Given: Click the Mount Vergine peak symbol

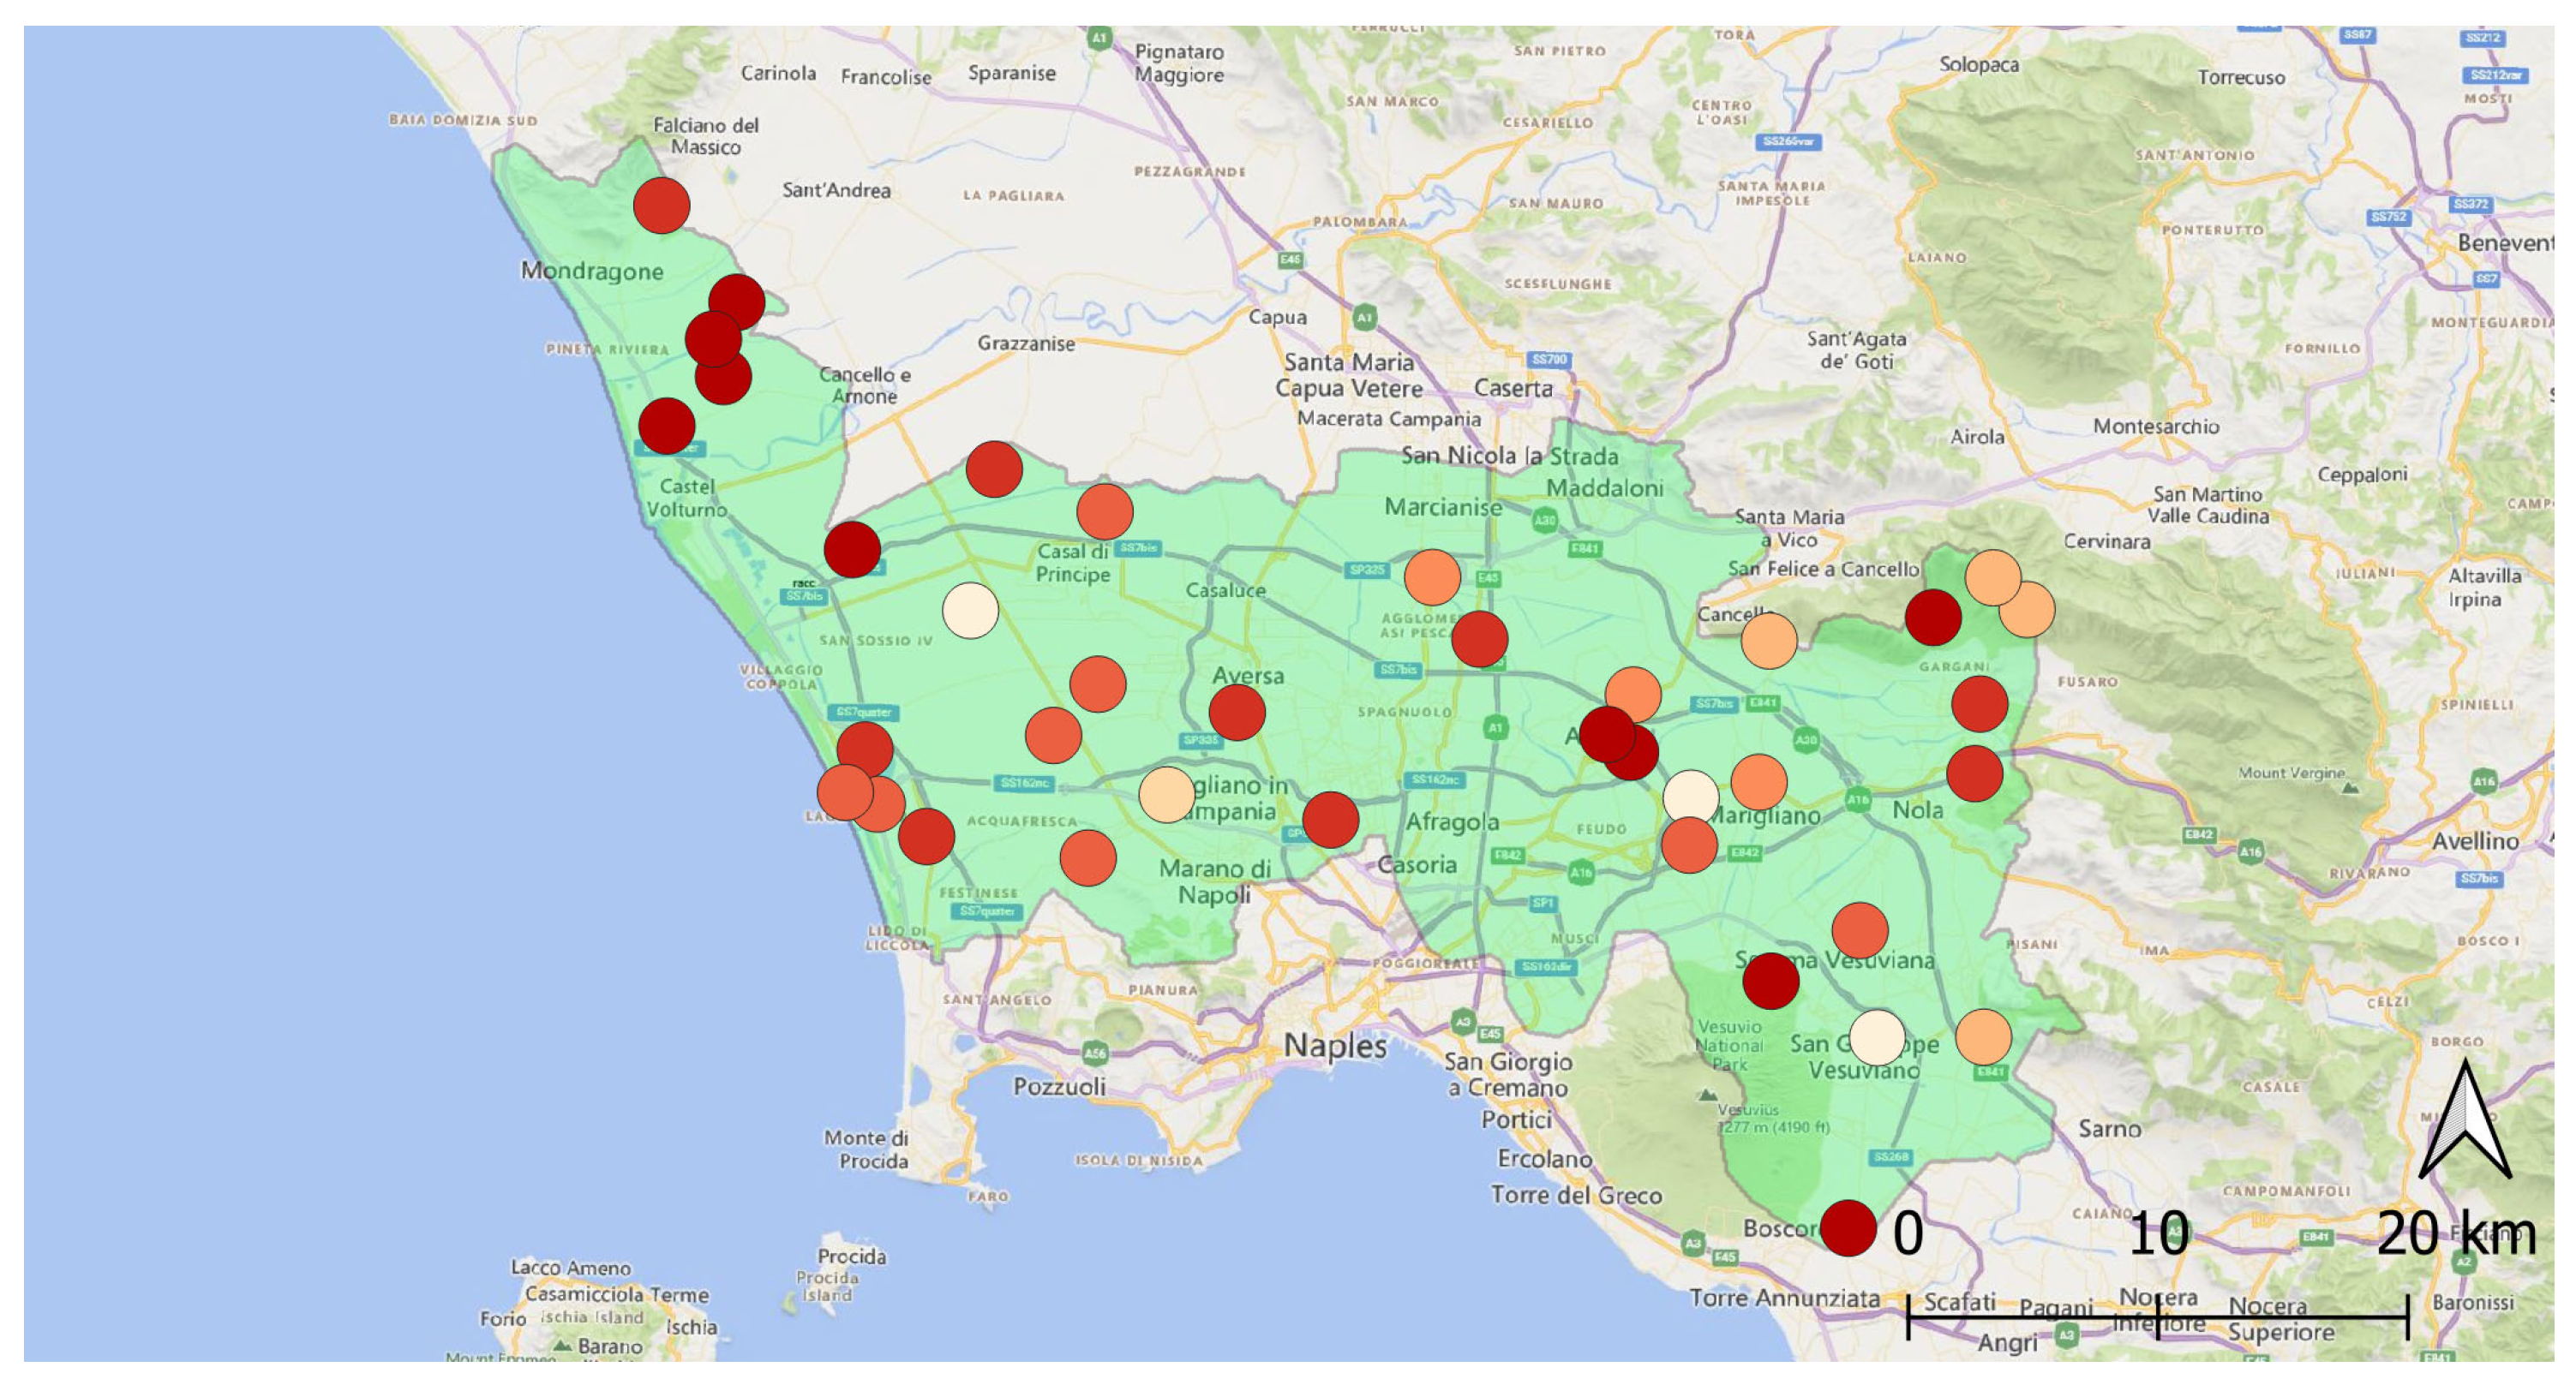Looking at the screenshot, I should (x=2351, y=788).
